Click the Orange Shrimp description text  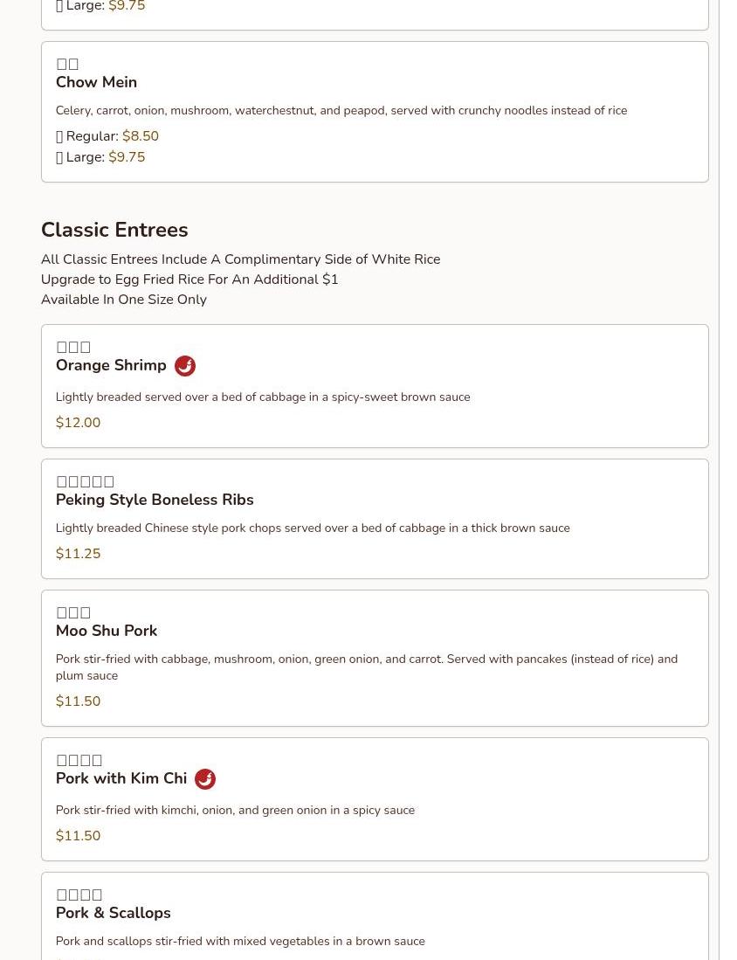(263, 397)
